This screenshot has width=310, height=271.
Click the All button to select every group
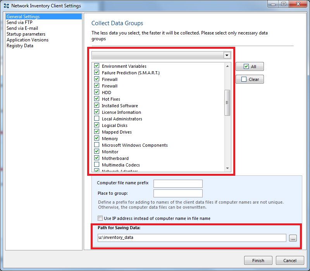(x=250, y=66)
